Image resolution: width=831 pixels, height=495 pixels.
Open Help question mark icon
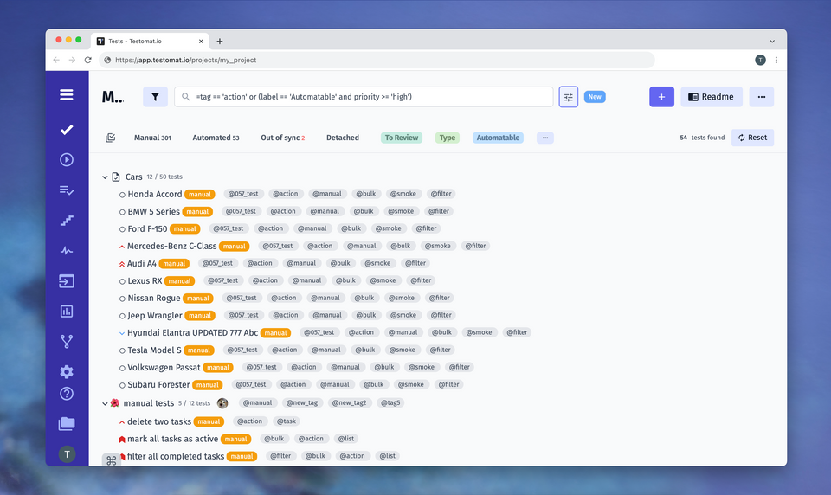pyautogui.click(x=67, y=394)
